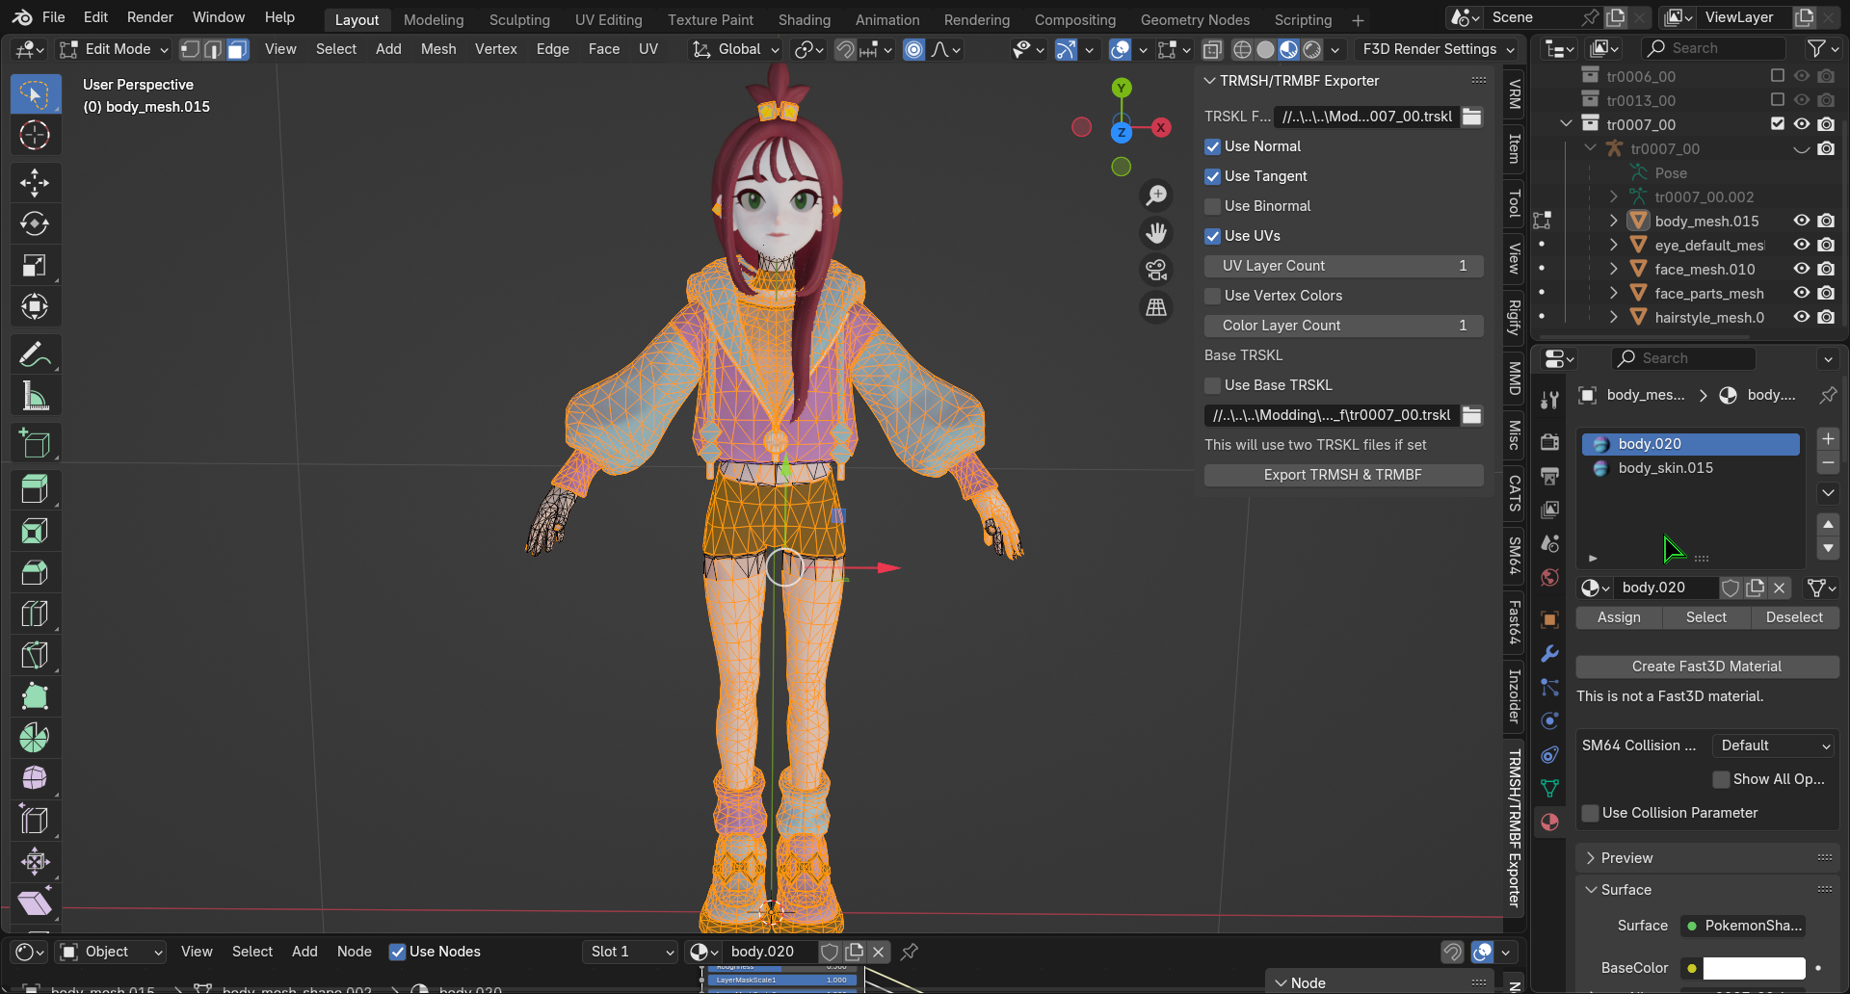Screen dimensions: 1850x994
Task: Uncheck Use Normal
Action: [1213, 147]
